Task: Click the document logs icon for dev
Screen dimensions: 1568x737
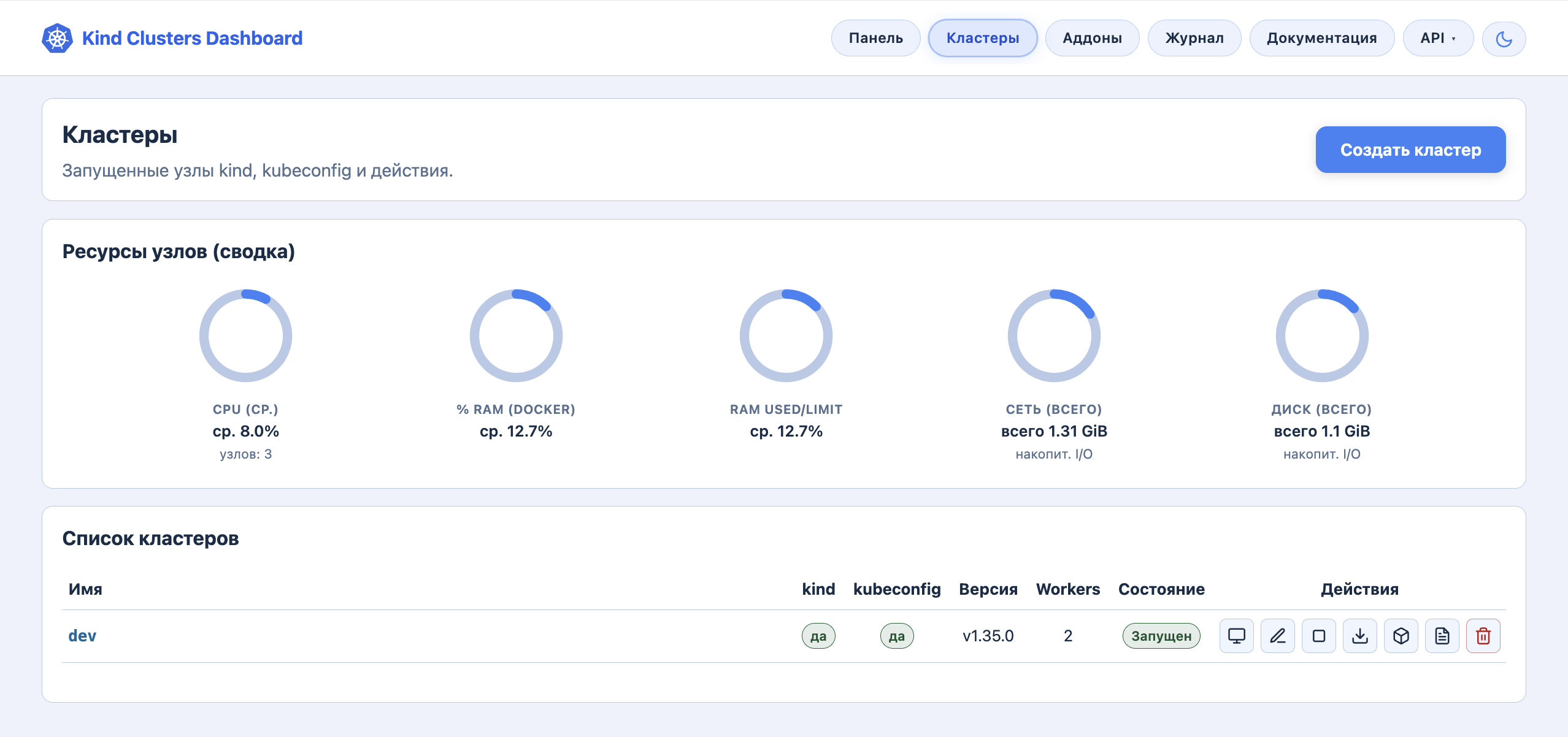Action: point(1442,636)
